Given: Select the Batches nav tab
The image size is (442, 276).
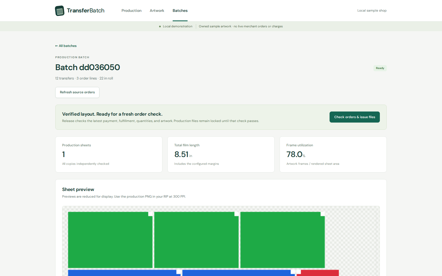Looking at the screenshot, I should 180,10.
